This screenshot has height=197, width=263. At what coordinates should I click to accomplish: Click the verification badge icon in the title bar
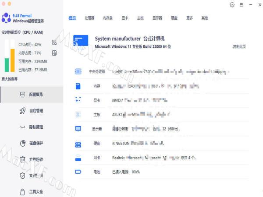[x=232, y=5]
